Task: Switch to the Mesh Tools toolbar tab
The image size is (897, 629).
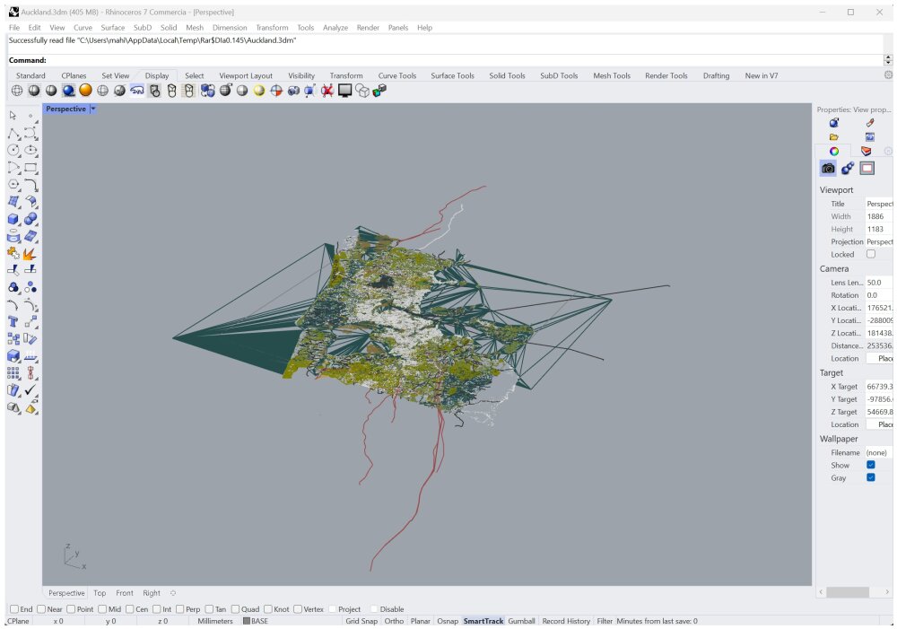Action: [x=612, y=75]
